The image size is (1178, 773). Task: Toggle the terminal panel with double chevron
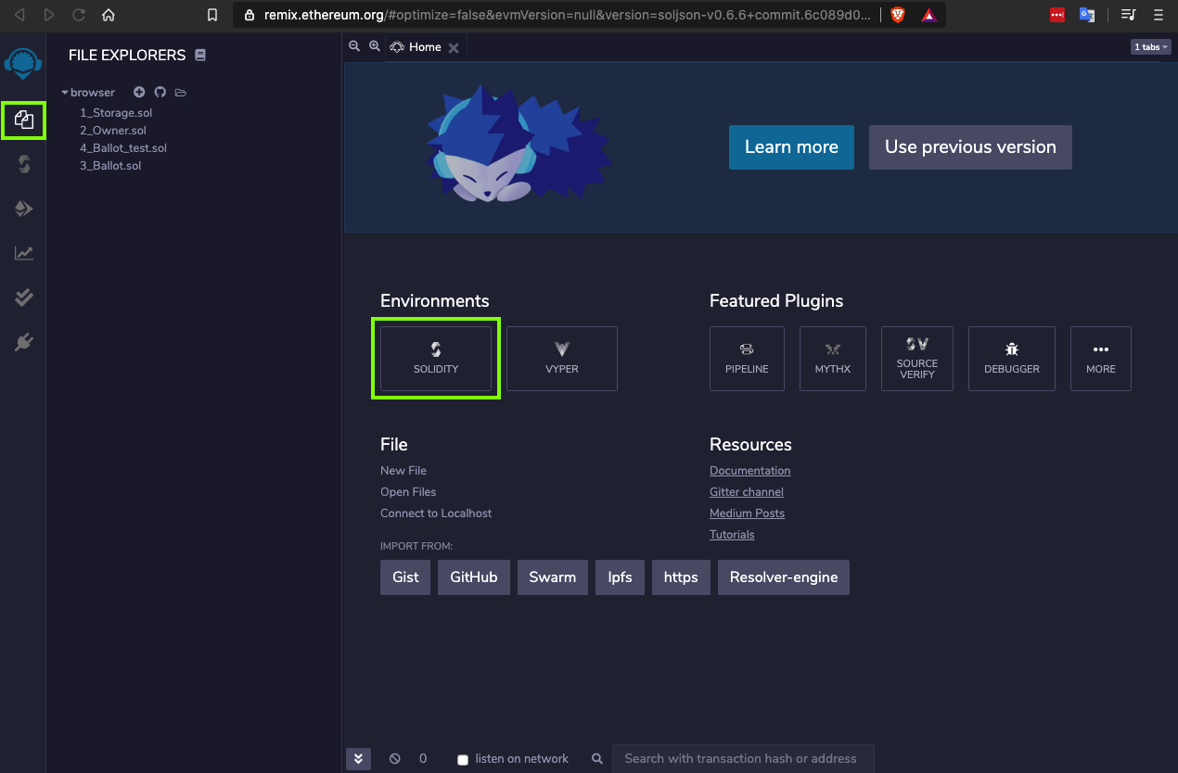point(358,758)
